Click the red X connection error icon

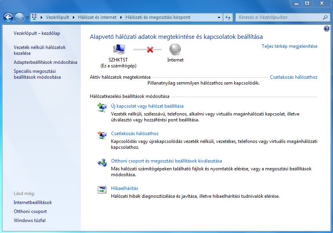(x=150, y=50)
